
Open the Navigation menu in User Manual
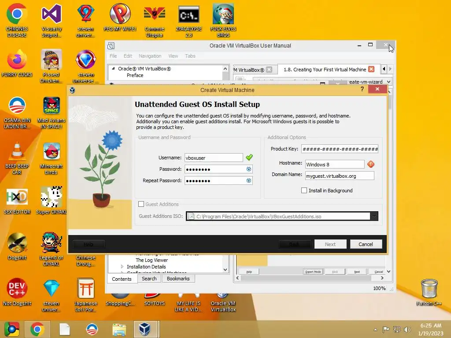150,56
